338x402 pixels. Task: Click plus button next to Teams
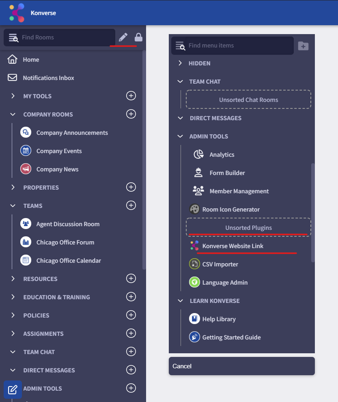coord(131,205)
